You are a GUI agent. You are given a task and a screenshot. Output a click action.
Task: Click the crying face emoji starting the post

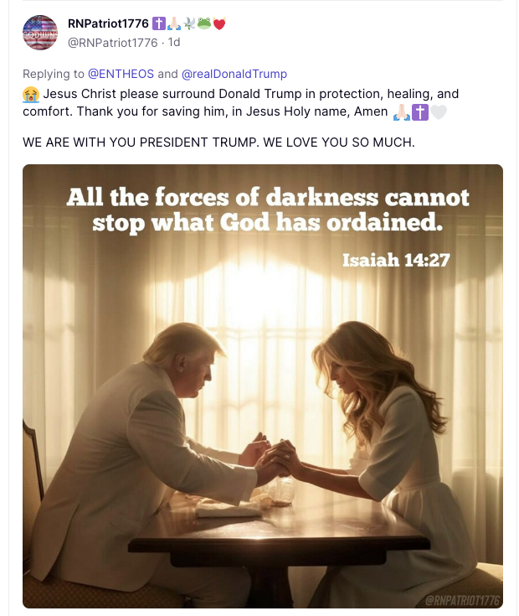[31, 94]
